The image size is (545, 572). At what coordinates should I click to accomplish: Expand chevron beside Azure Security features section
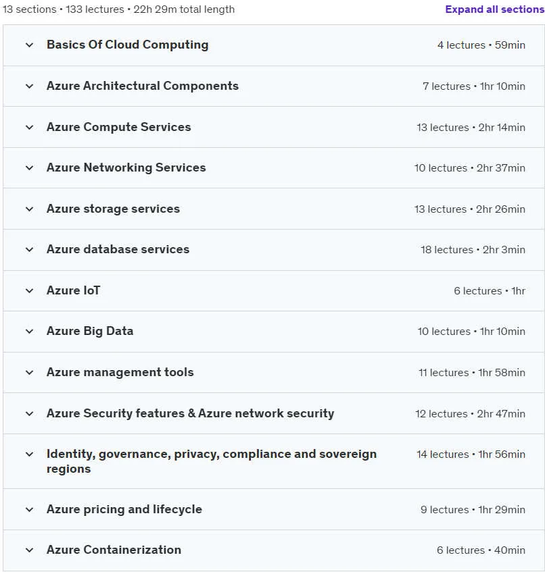point(30,414)
